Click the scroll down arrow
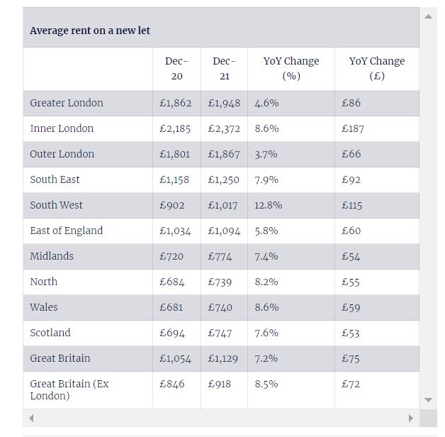Image resolution: width=445 pixels, height=437 pixels. point(428,400)
